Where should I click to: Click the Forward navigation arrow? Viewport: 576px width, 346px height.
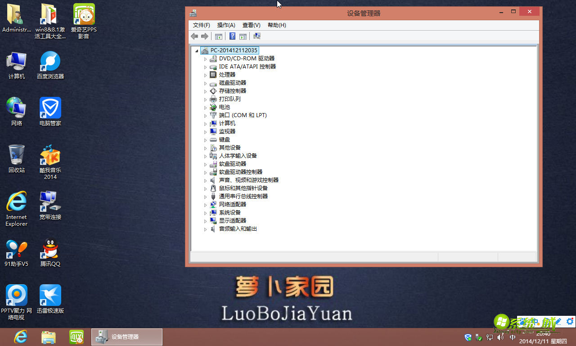coord(205,36)
